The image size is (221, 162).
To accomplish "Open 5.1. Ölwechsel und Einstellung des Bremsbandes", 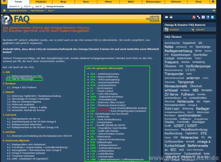I will point(39,136).
